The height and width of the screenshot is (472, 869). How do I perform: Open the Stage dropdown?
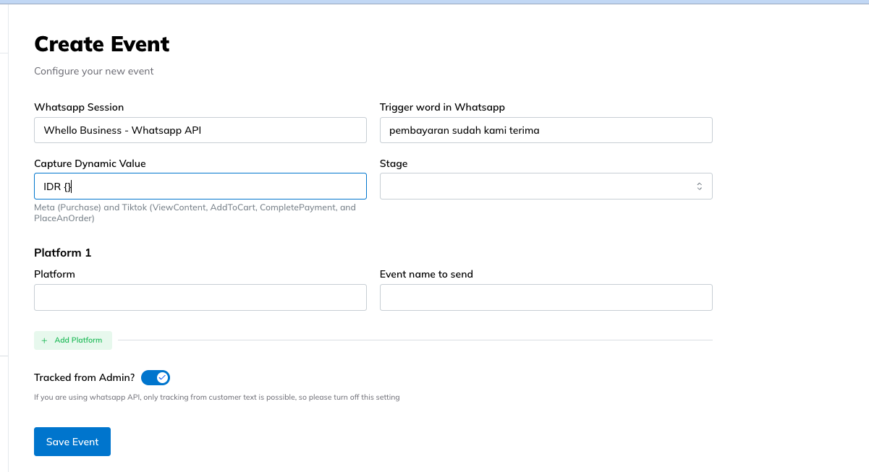[546, 186]
